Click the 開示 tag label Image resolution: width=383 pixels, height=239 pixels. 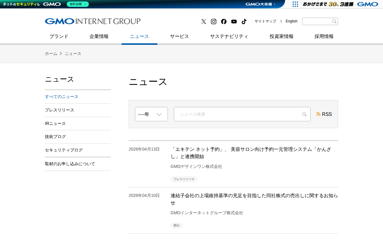[177, 226]
